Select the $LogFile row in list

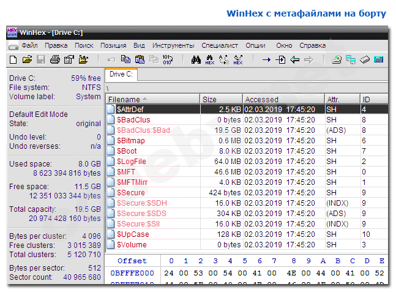pos(131,162)
